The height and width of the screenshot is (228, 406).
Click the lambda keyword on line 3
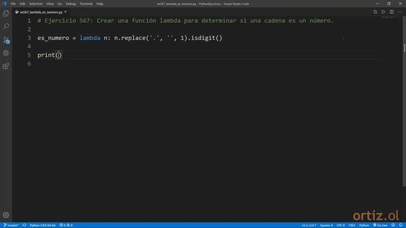point(90,38)
